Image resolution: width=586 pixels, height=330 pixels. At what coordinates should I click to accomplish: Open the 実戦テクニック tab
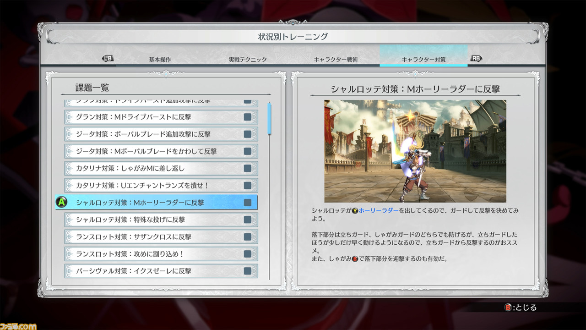coord(248,60)
